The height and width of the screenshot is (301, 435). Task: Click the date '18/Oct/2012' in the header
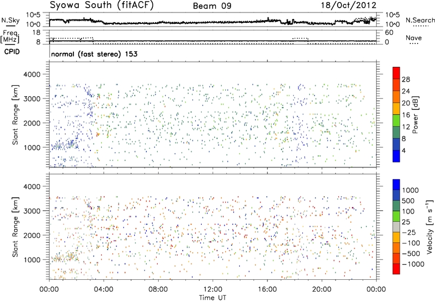tap(349, 5)
